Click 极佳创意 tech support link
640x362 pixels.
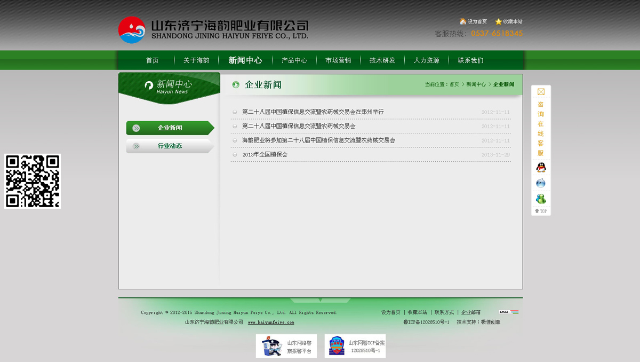pos(491,322)
